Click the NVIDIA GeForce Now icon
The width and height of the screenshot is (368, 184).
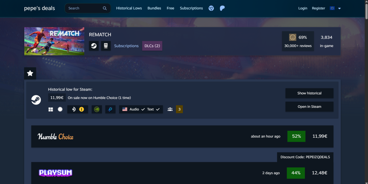(x=97, y=109)
